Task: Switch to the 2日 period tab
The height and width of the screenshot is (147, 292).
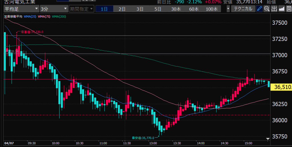Action: click(x=122, y=9)
